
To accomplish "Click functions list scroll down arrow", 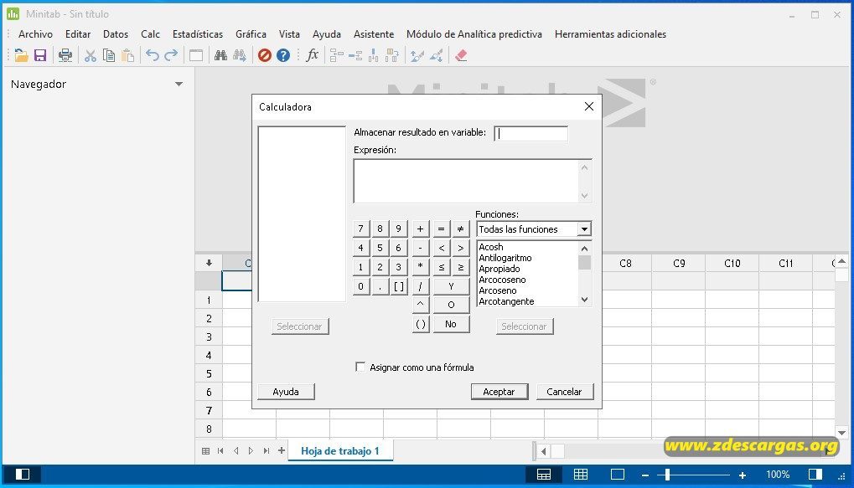I will tap(584, 300).
